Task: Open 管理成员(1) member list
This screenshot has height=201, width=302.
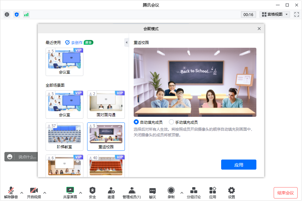Action: (x=132, y=193)
